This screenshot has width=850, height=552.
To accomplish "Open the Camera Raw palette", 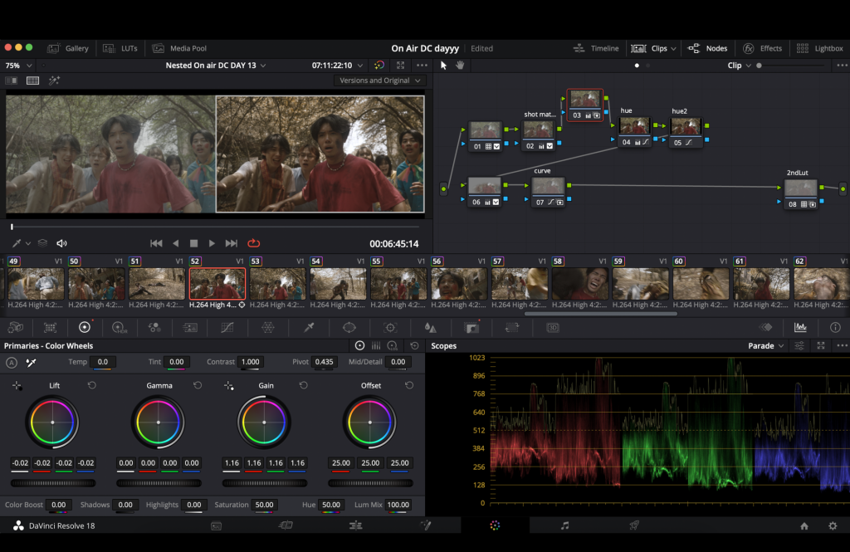I will pos(15,327).
